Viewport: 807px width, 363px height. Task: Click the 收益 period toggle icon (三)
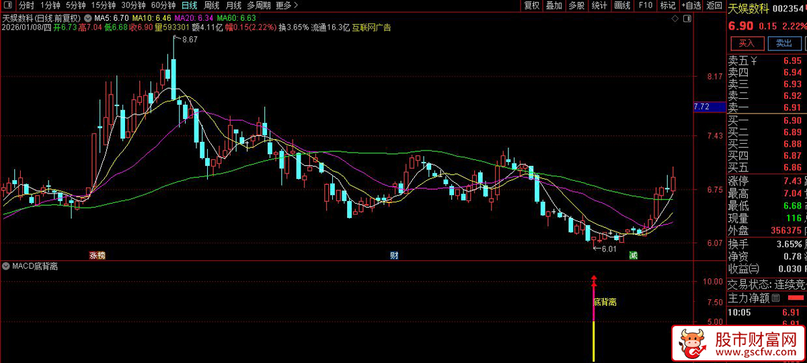[x=755, y=269]
